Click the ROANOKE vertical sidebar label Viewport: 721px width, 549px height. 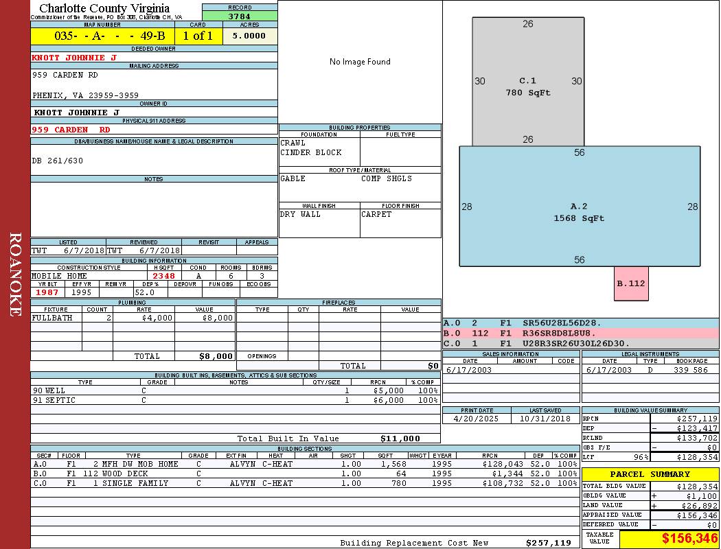pyautogui.click(x=15, y=274)
